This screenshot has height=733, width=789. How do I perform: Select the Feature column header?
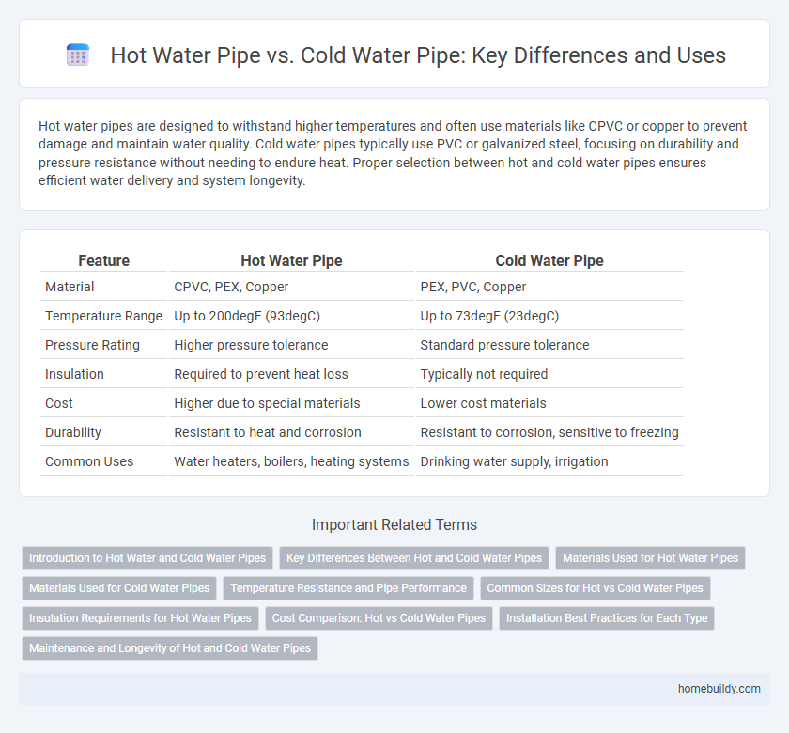(x=103, y=260)
